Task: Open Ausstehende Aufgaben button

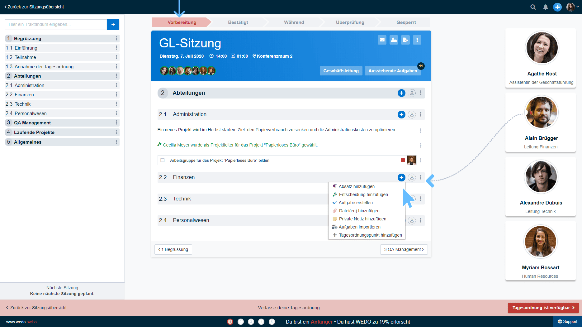Action: point(393,71)
